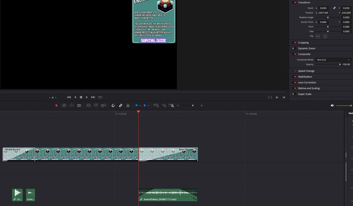
Task: Click the Detail Zoom icon
Action: [x=164, y=105]
